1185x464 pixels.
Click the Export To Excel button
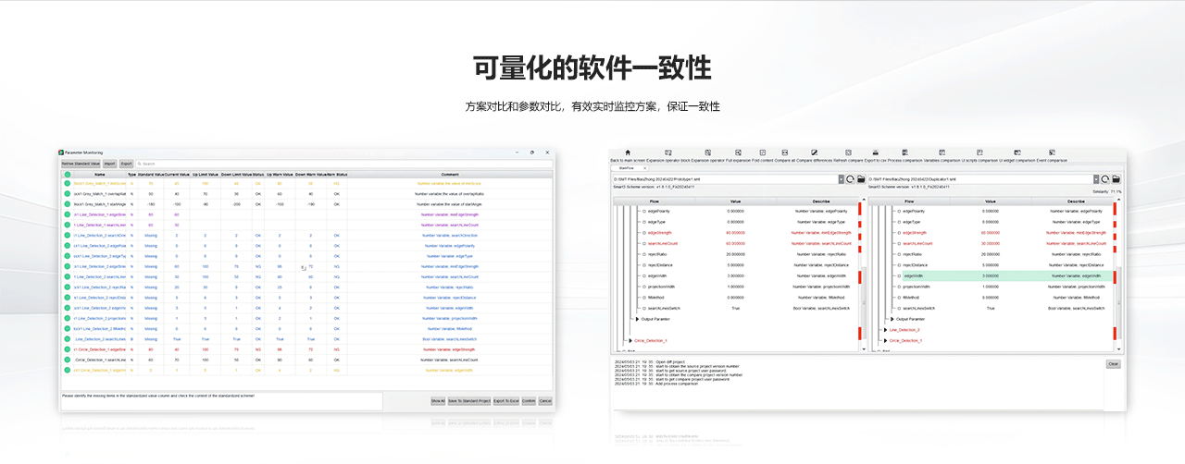point(505,401)
